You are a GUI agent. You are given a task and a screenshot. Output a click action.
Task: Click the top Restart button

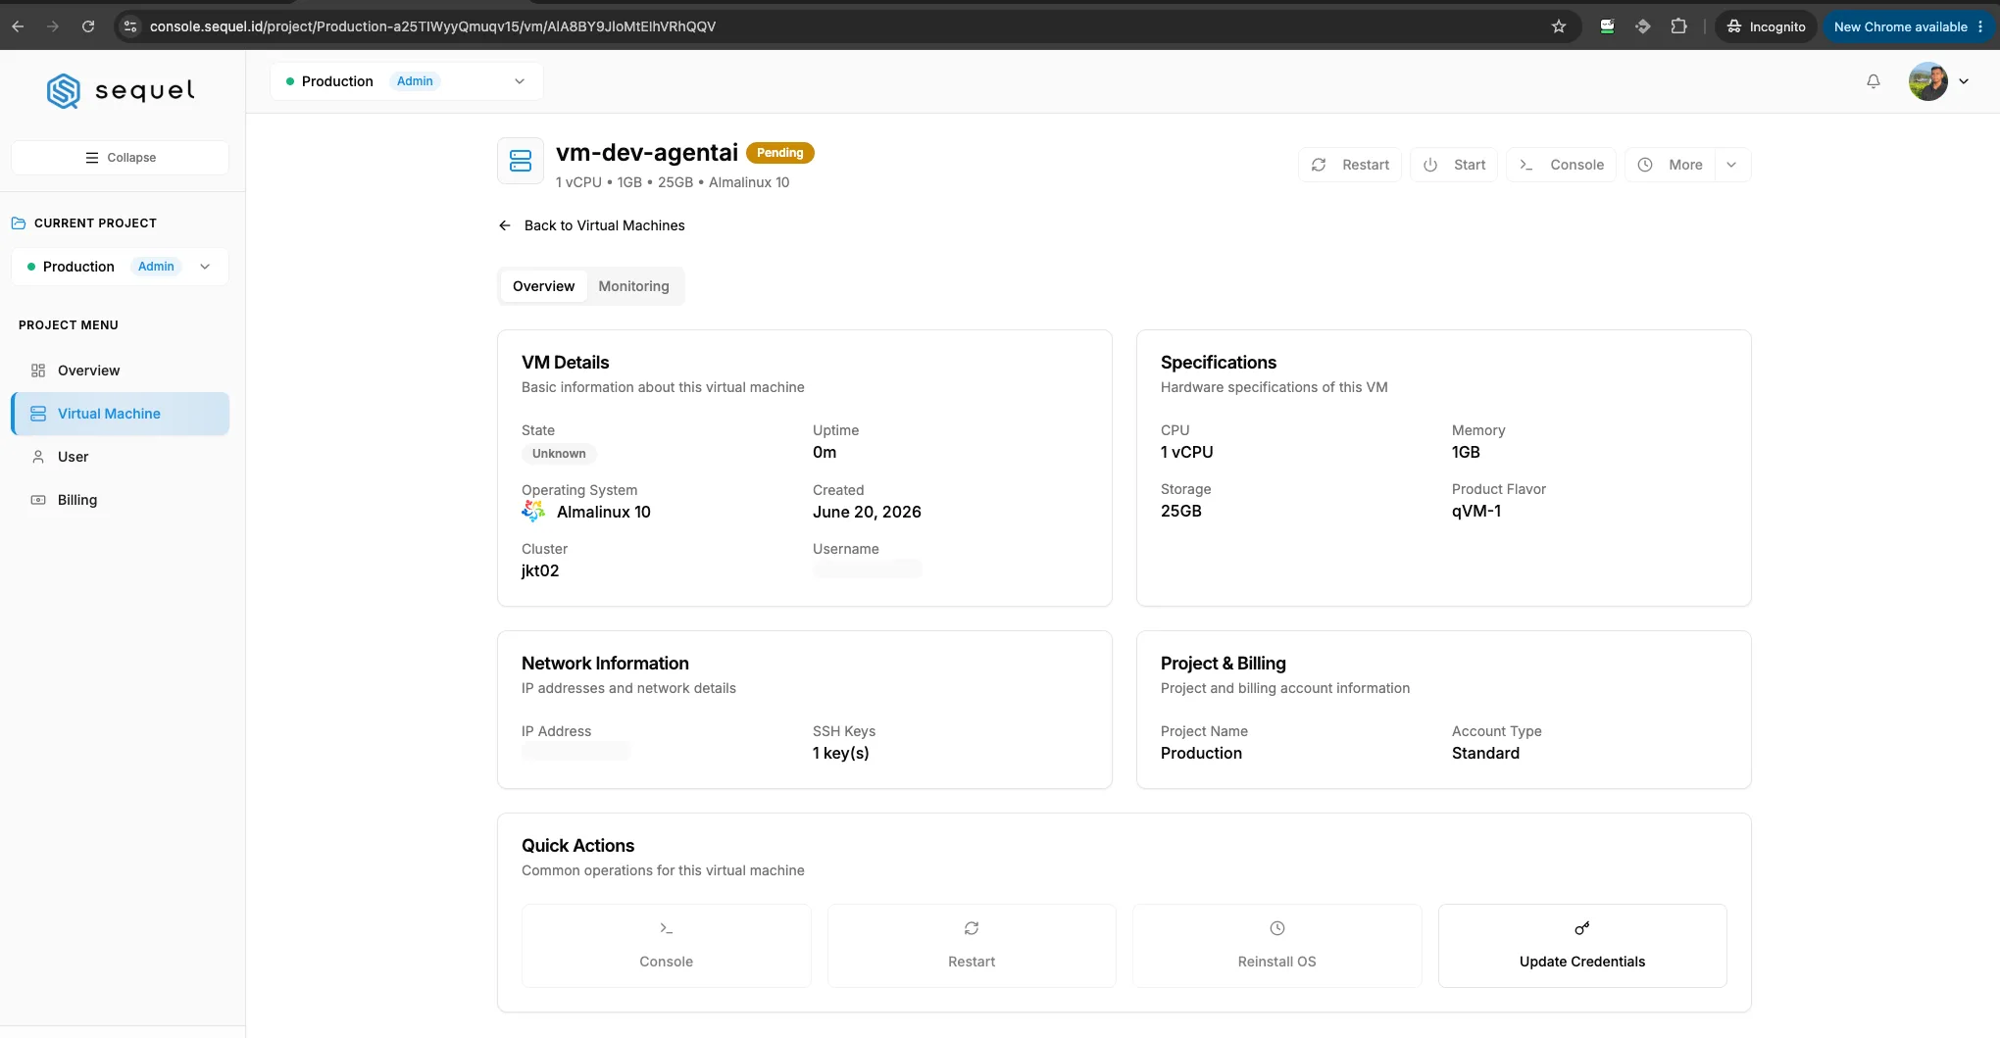(1350, 165)
